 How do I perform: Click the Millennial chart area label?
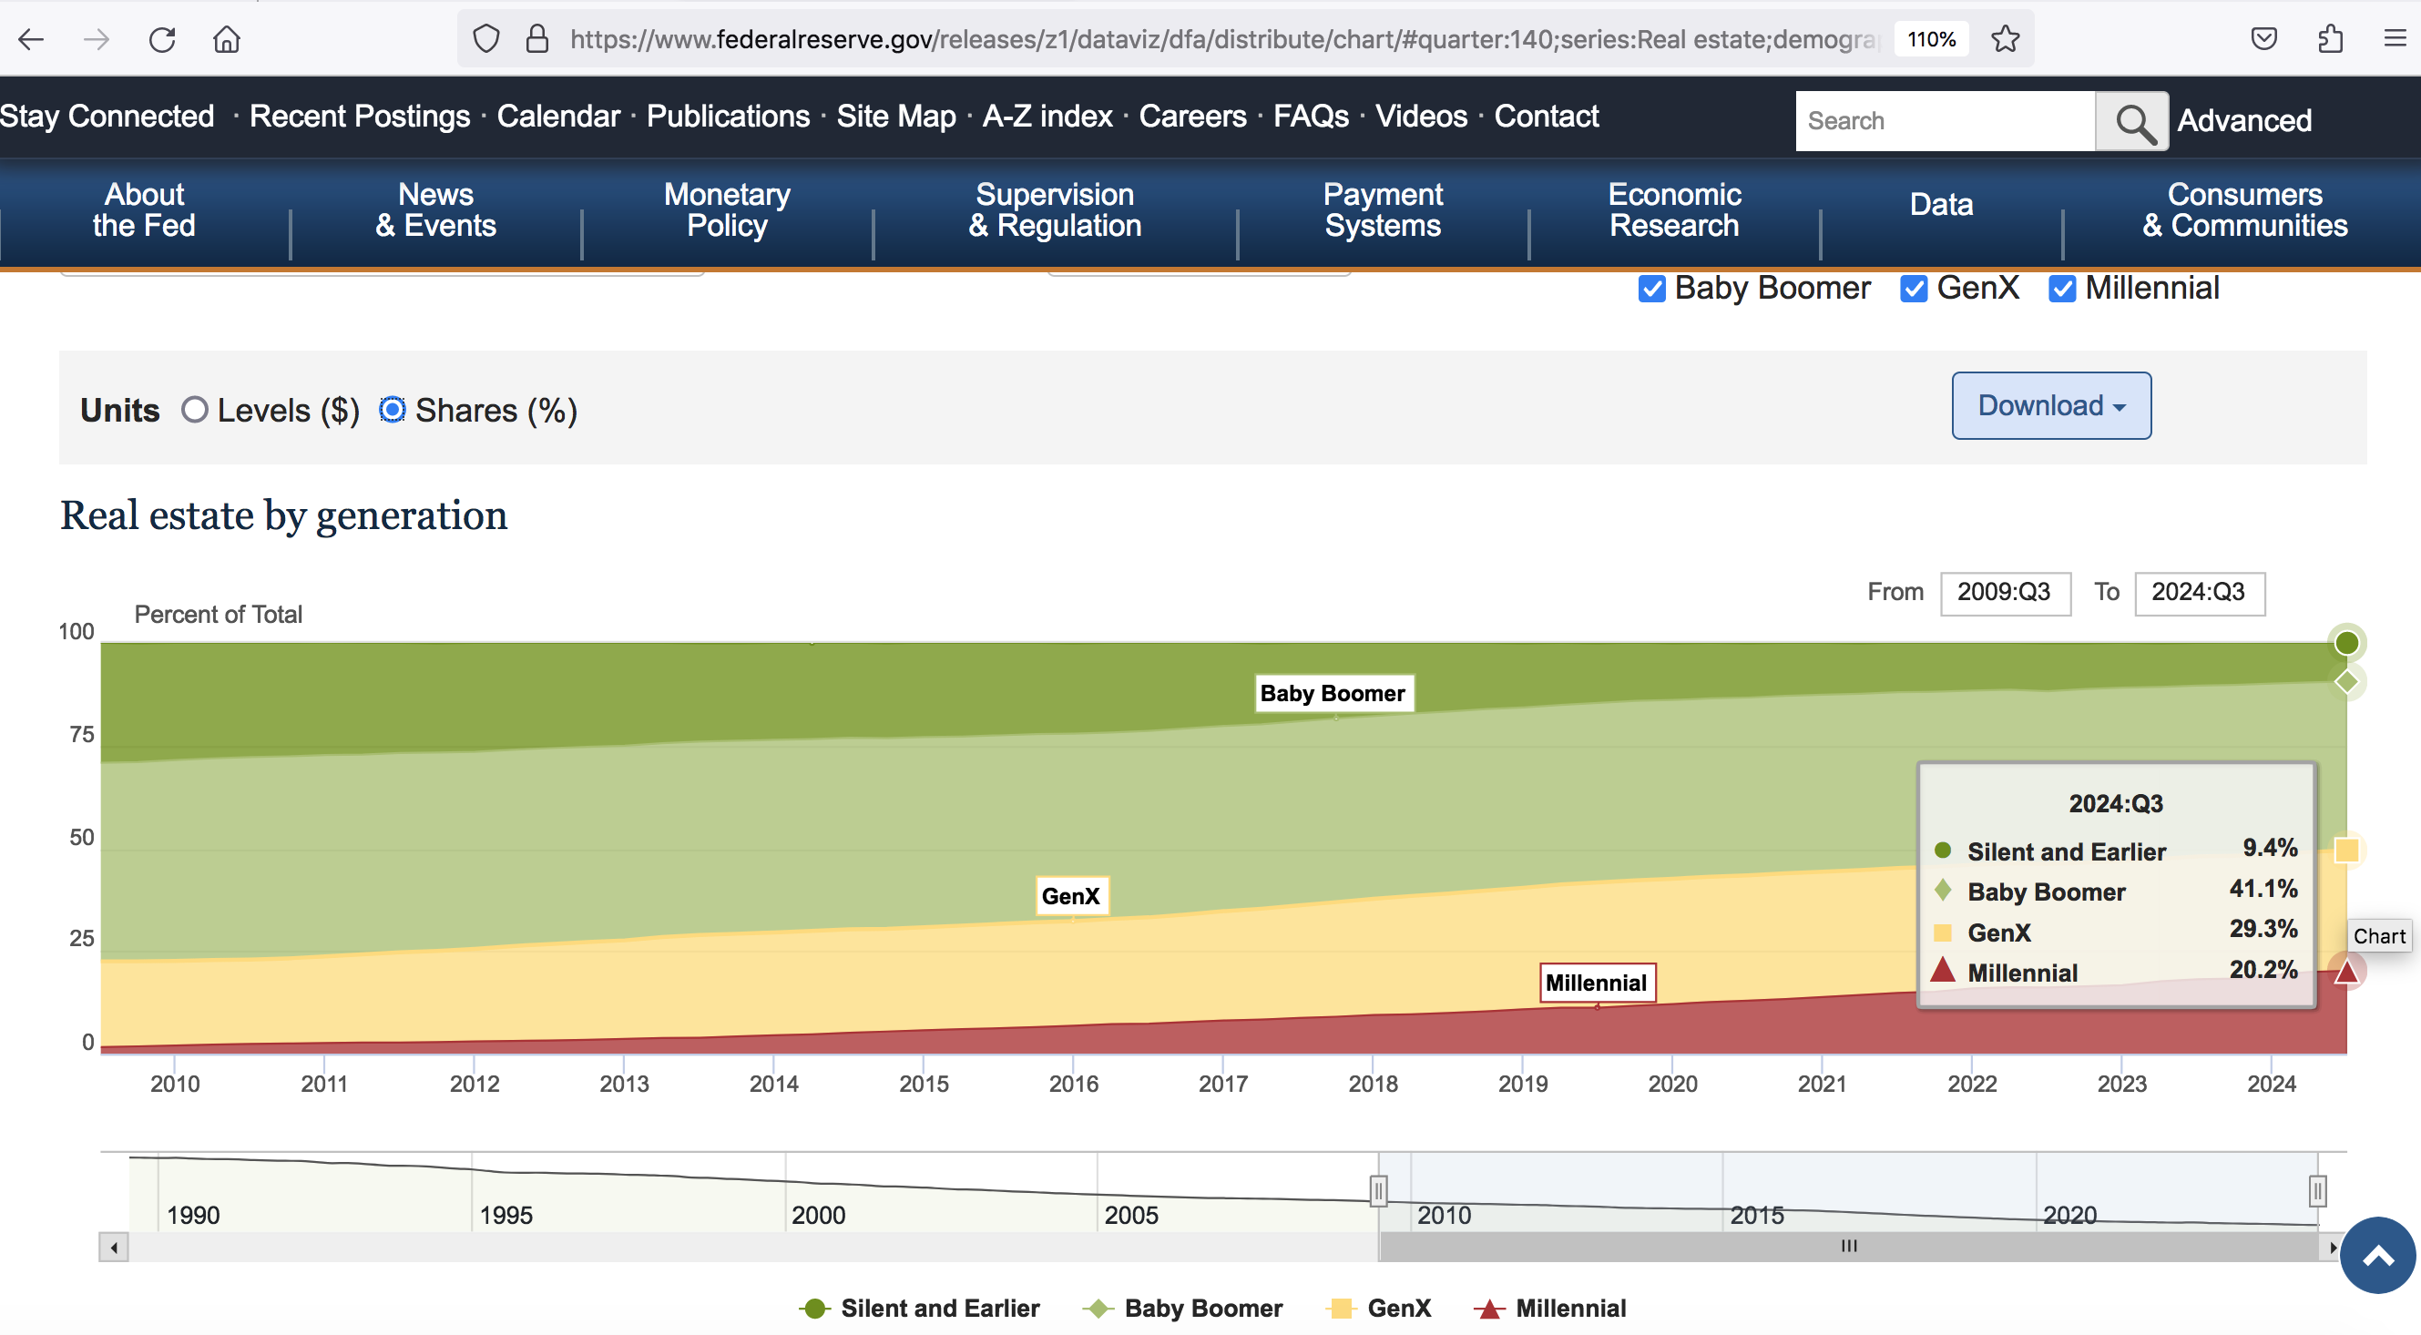coord(1597,983)
